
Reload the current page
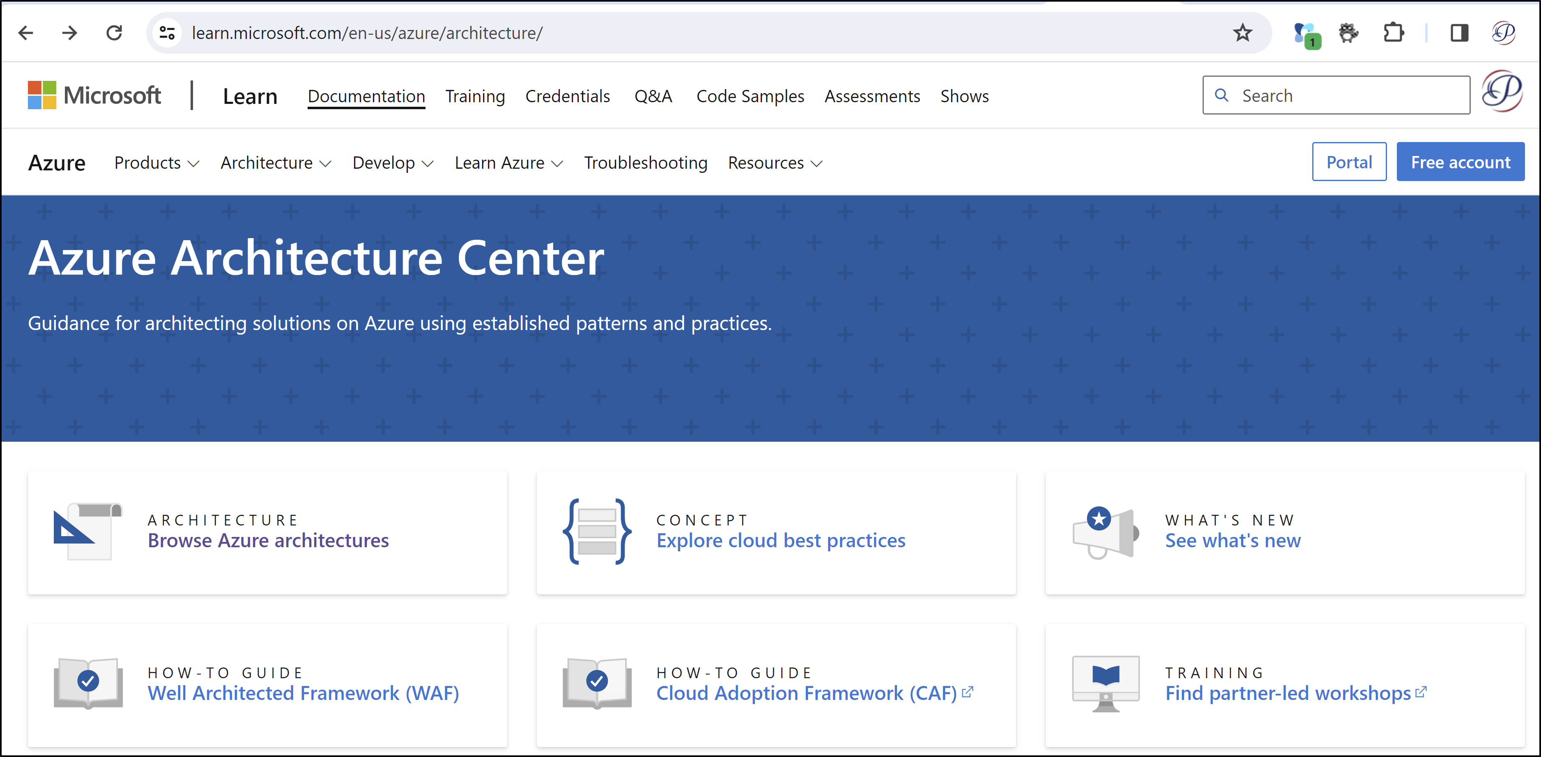pos(114,33)
